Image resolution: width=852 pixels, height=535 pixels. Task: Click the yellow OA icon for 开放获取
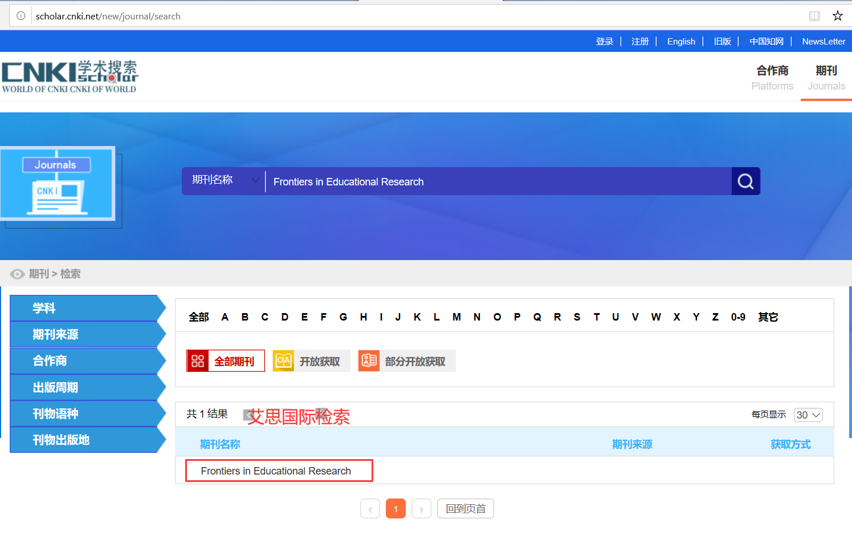(283, 361)
